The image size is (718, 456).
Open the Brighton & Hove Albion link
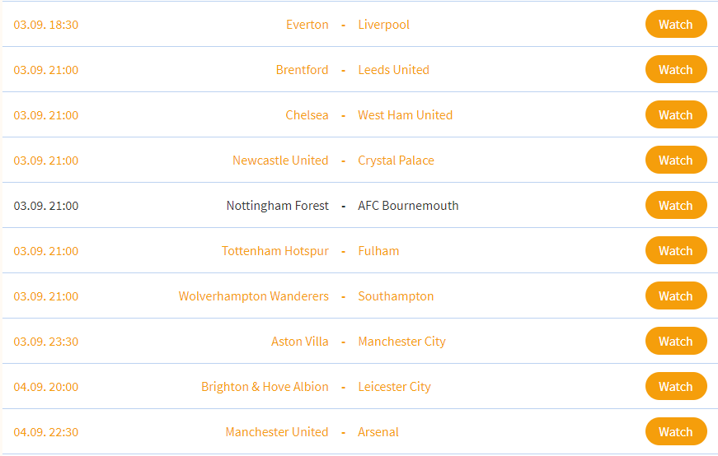tap(265, 387)
